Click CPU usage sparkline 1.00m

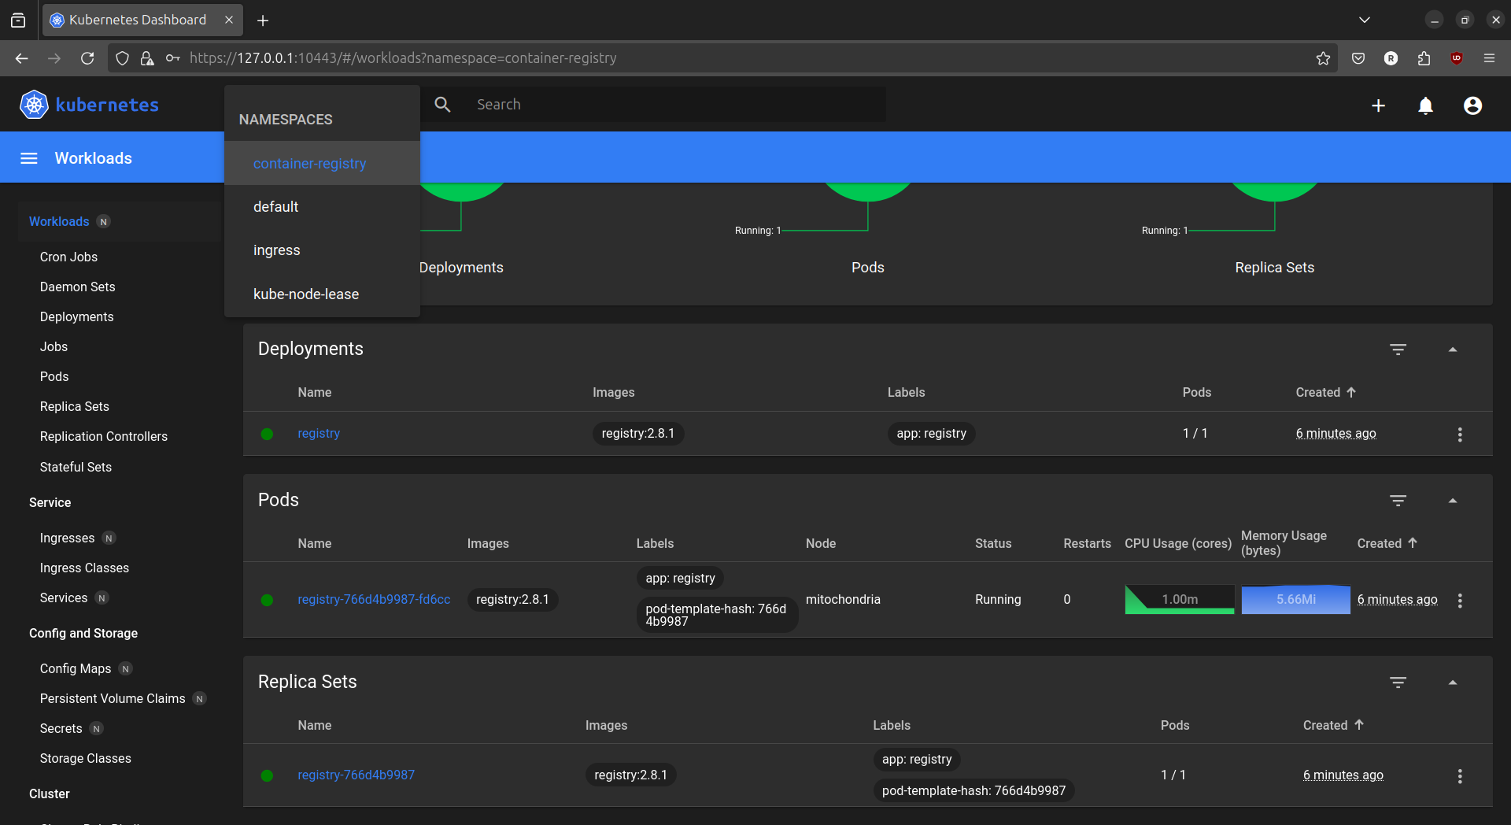[x=1179, y=599]
